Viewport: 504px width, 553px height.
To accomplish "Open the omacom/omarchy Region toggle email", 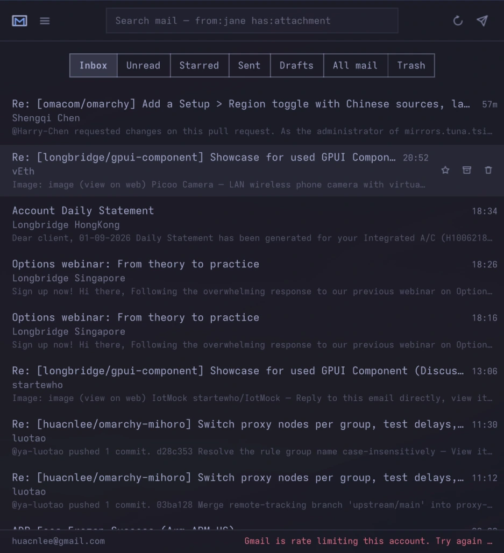I will [252, 117].
